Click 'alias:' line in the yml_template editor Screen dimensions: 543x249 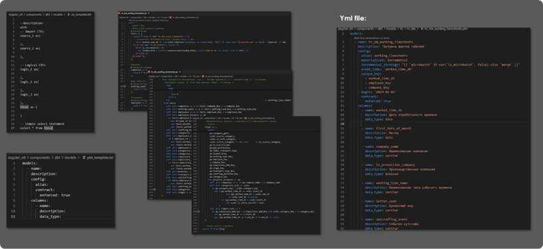pyautogui.click(x=41, y=184)
